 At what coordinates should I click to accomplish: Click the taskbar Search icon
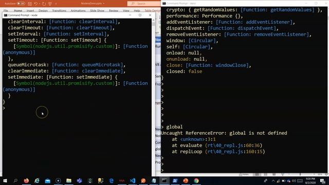15,180
